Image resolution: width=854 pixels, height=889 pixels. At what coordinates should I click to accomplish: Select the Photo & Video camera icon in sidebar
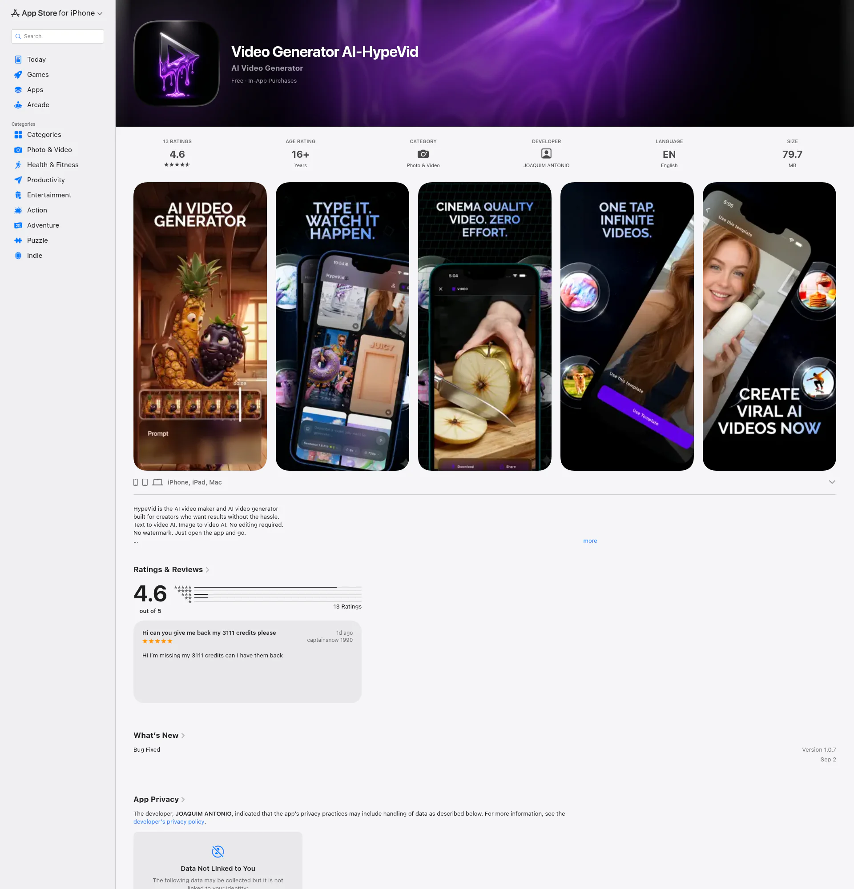[x=18, y=150]
